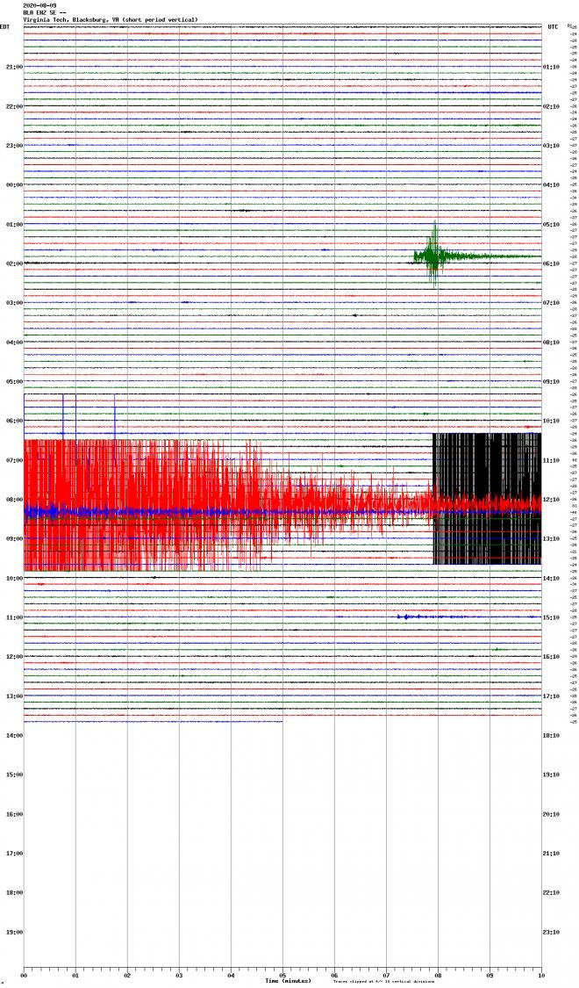
Task: Select the 21:00 EDT hour label
Action: pyautogui.click(x=14, y=67)
